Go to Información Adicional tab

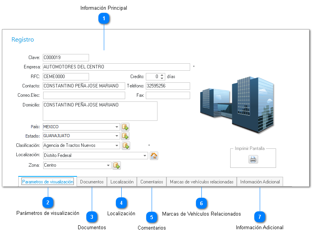[x=260, y=182]
